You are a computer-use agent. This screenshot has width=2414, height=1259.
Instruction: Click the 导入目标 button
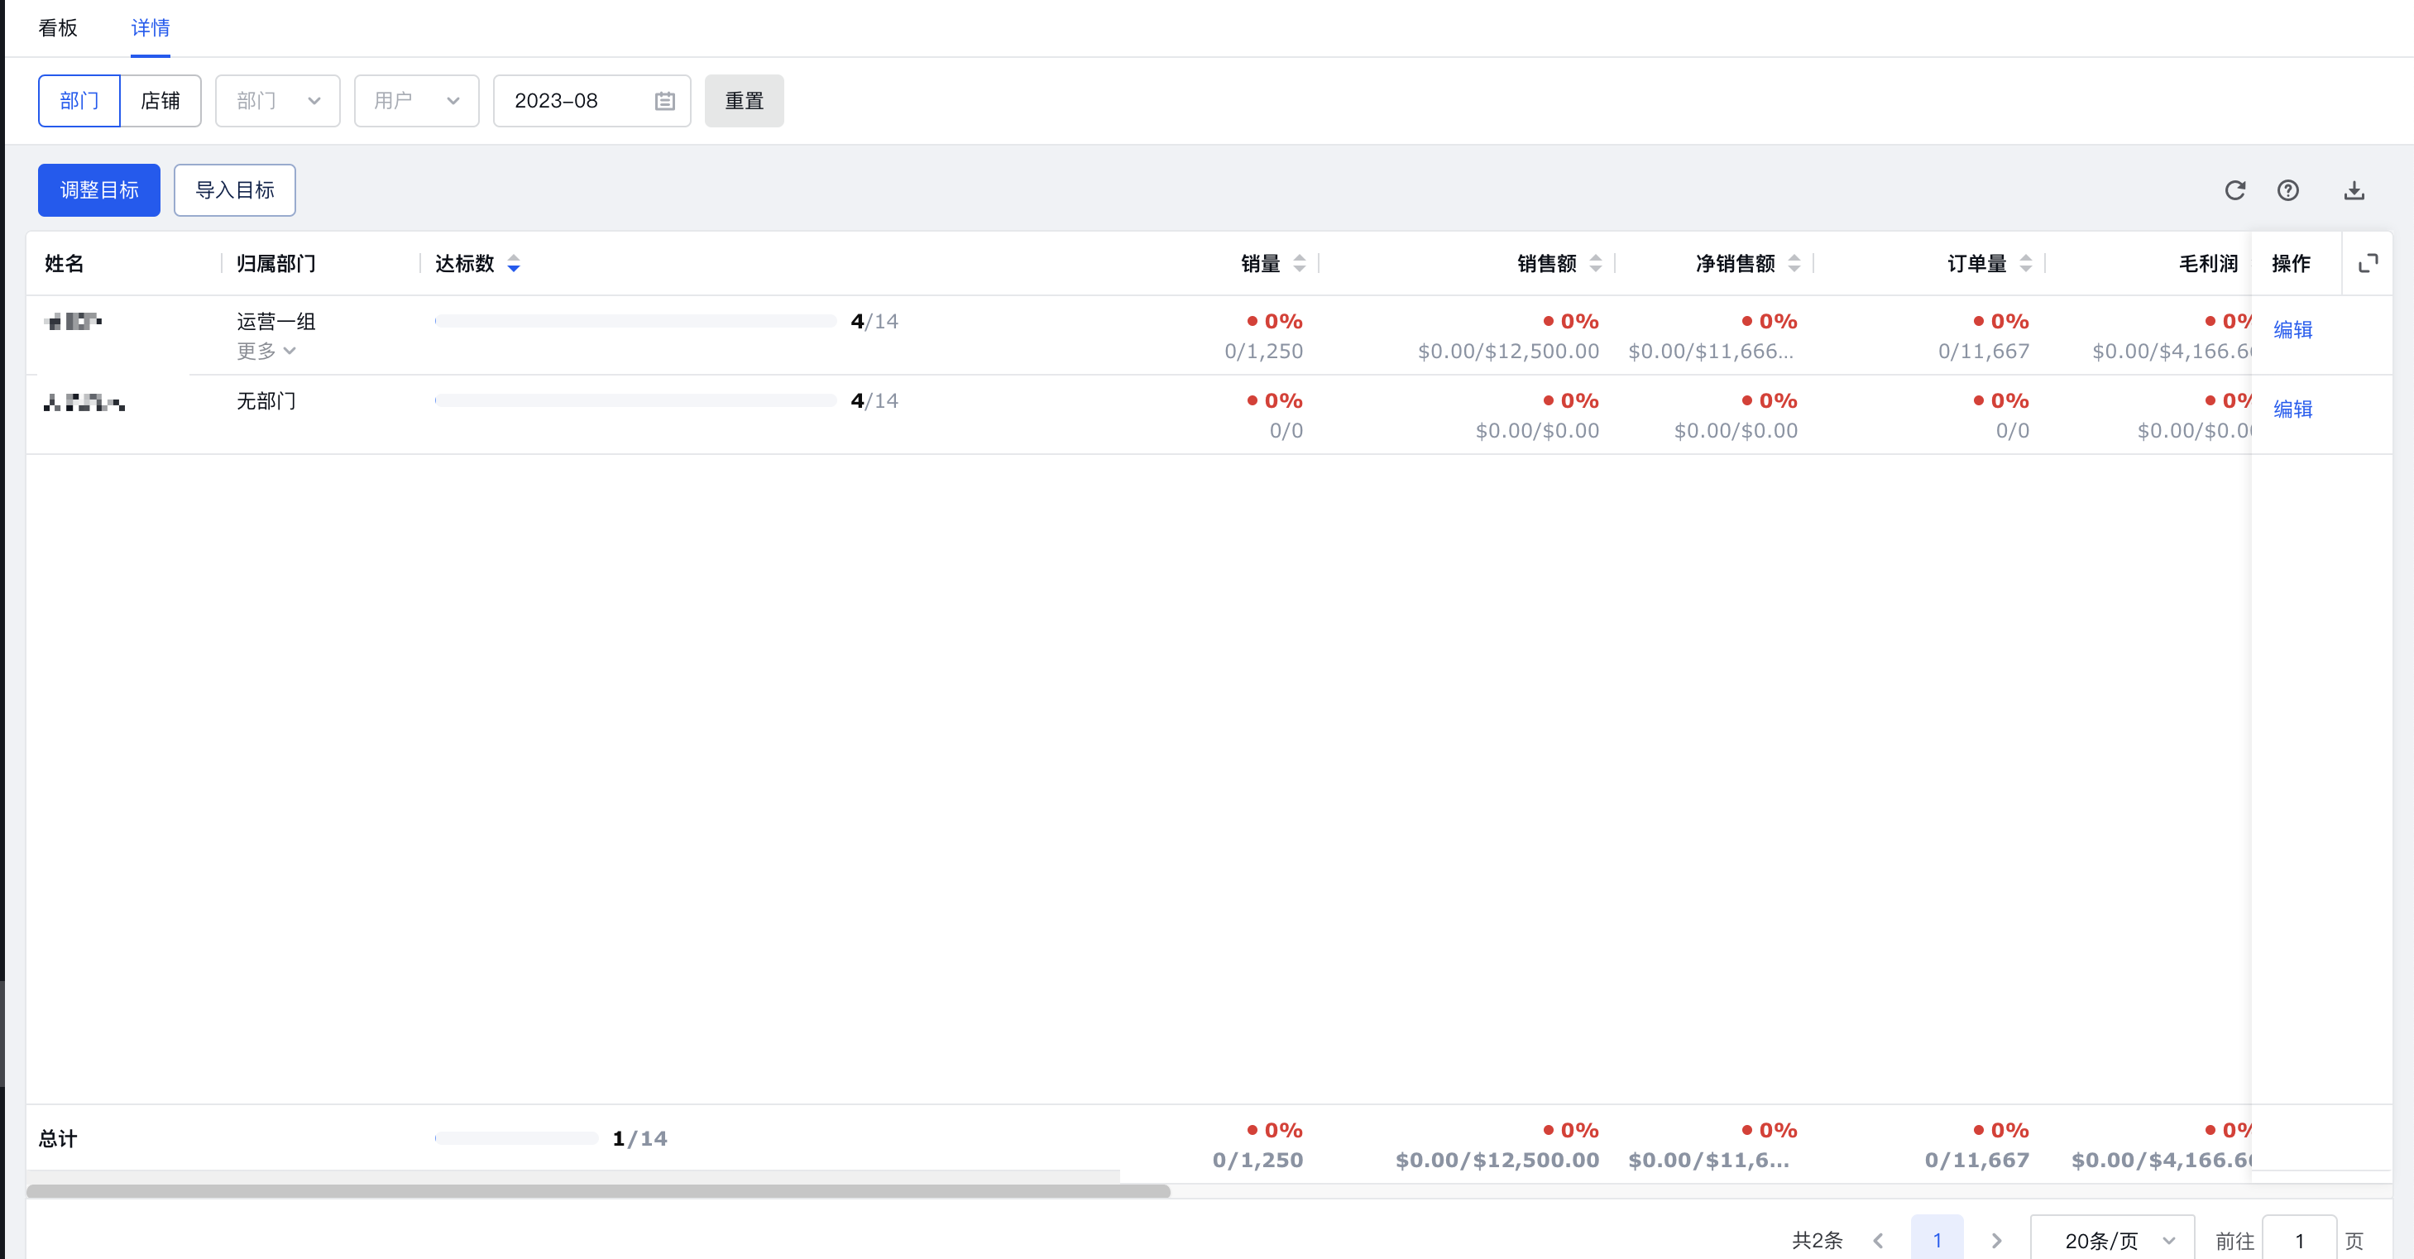234,190
